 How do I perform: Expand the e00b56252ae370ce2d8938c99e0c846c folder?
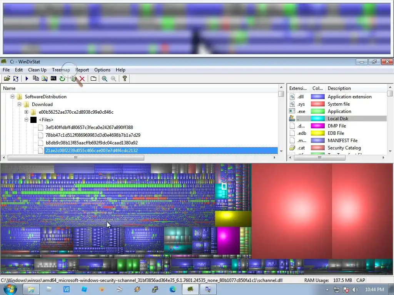click(27, 112)
